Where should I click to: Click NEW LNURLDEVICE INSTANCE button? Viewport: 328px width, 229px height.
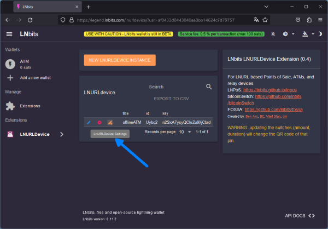(120, 60)
